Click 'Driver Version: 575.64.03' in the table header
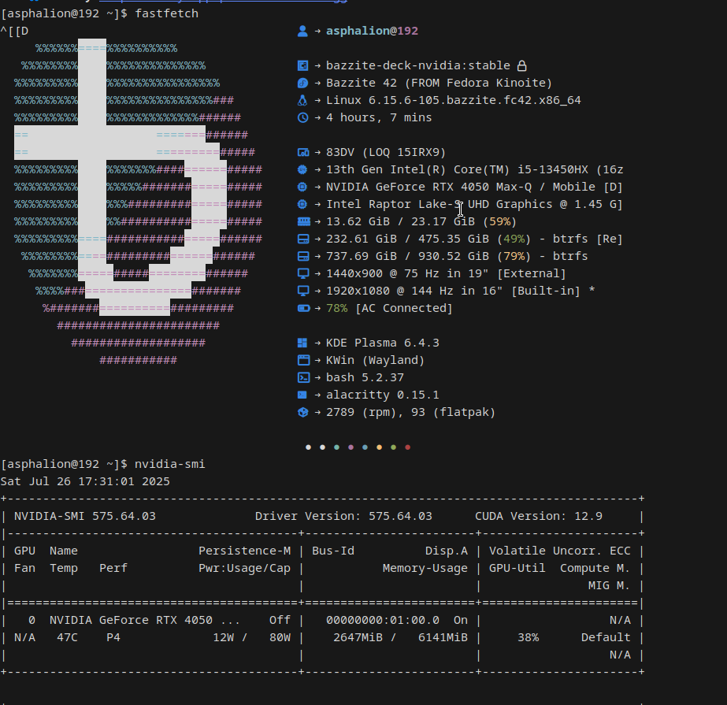Viewport: 727px width, 705px height. point(343,516)
